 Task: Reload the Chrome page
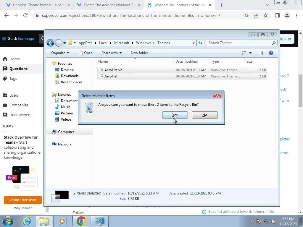(x=25, y=15)
